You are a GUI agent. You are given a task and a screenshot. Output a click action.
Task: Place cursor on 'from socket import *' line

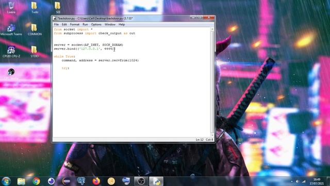click(x=73, y=29)
